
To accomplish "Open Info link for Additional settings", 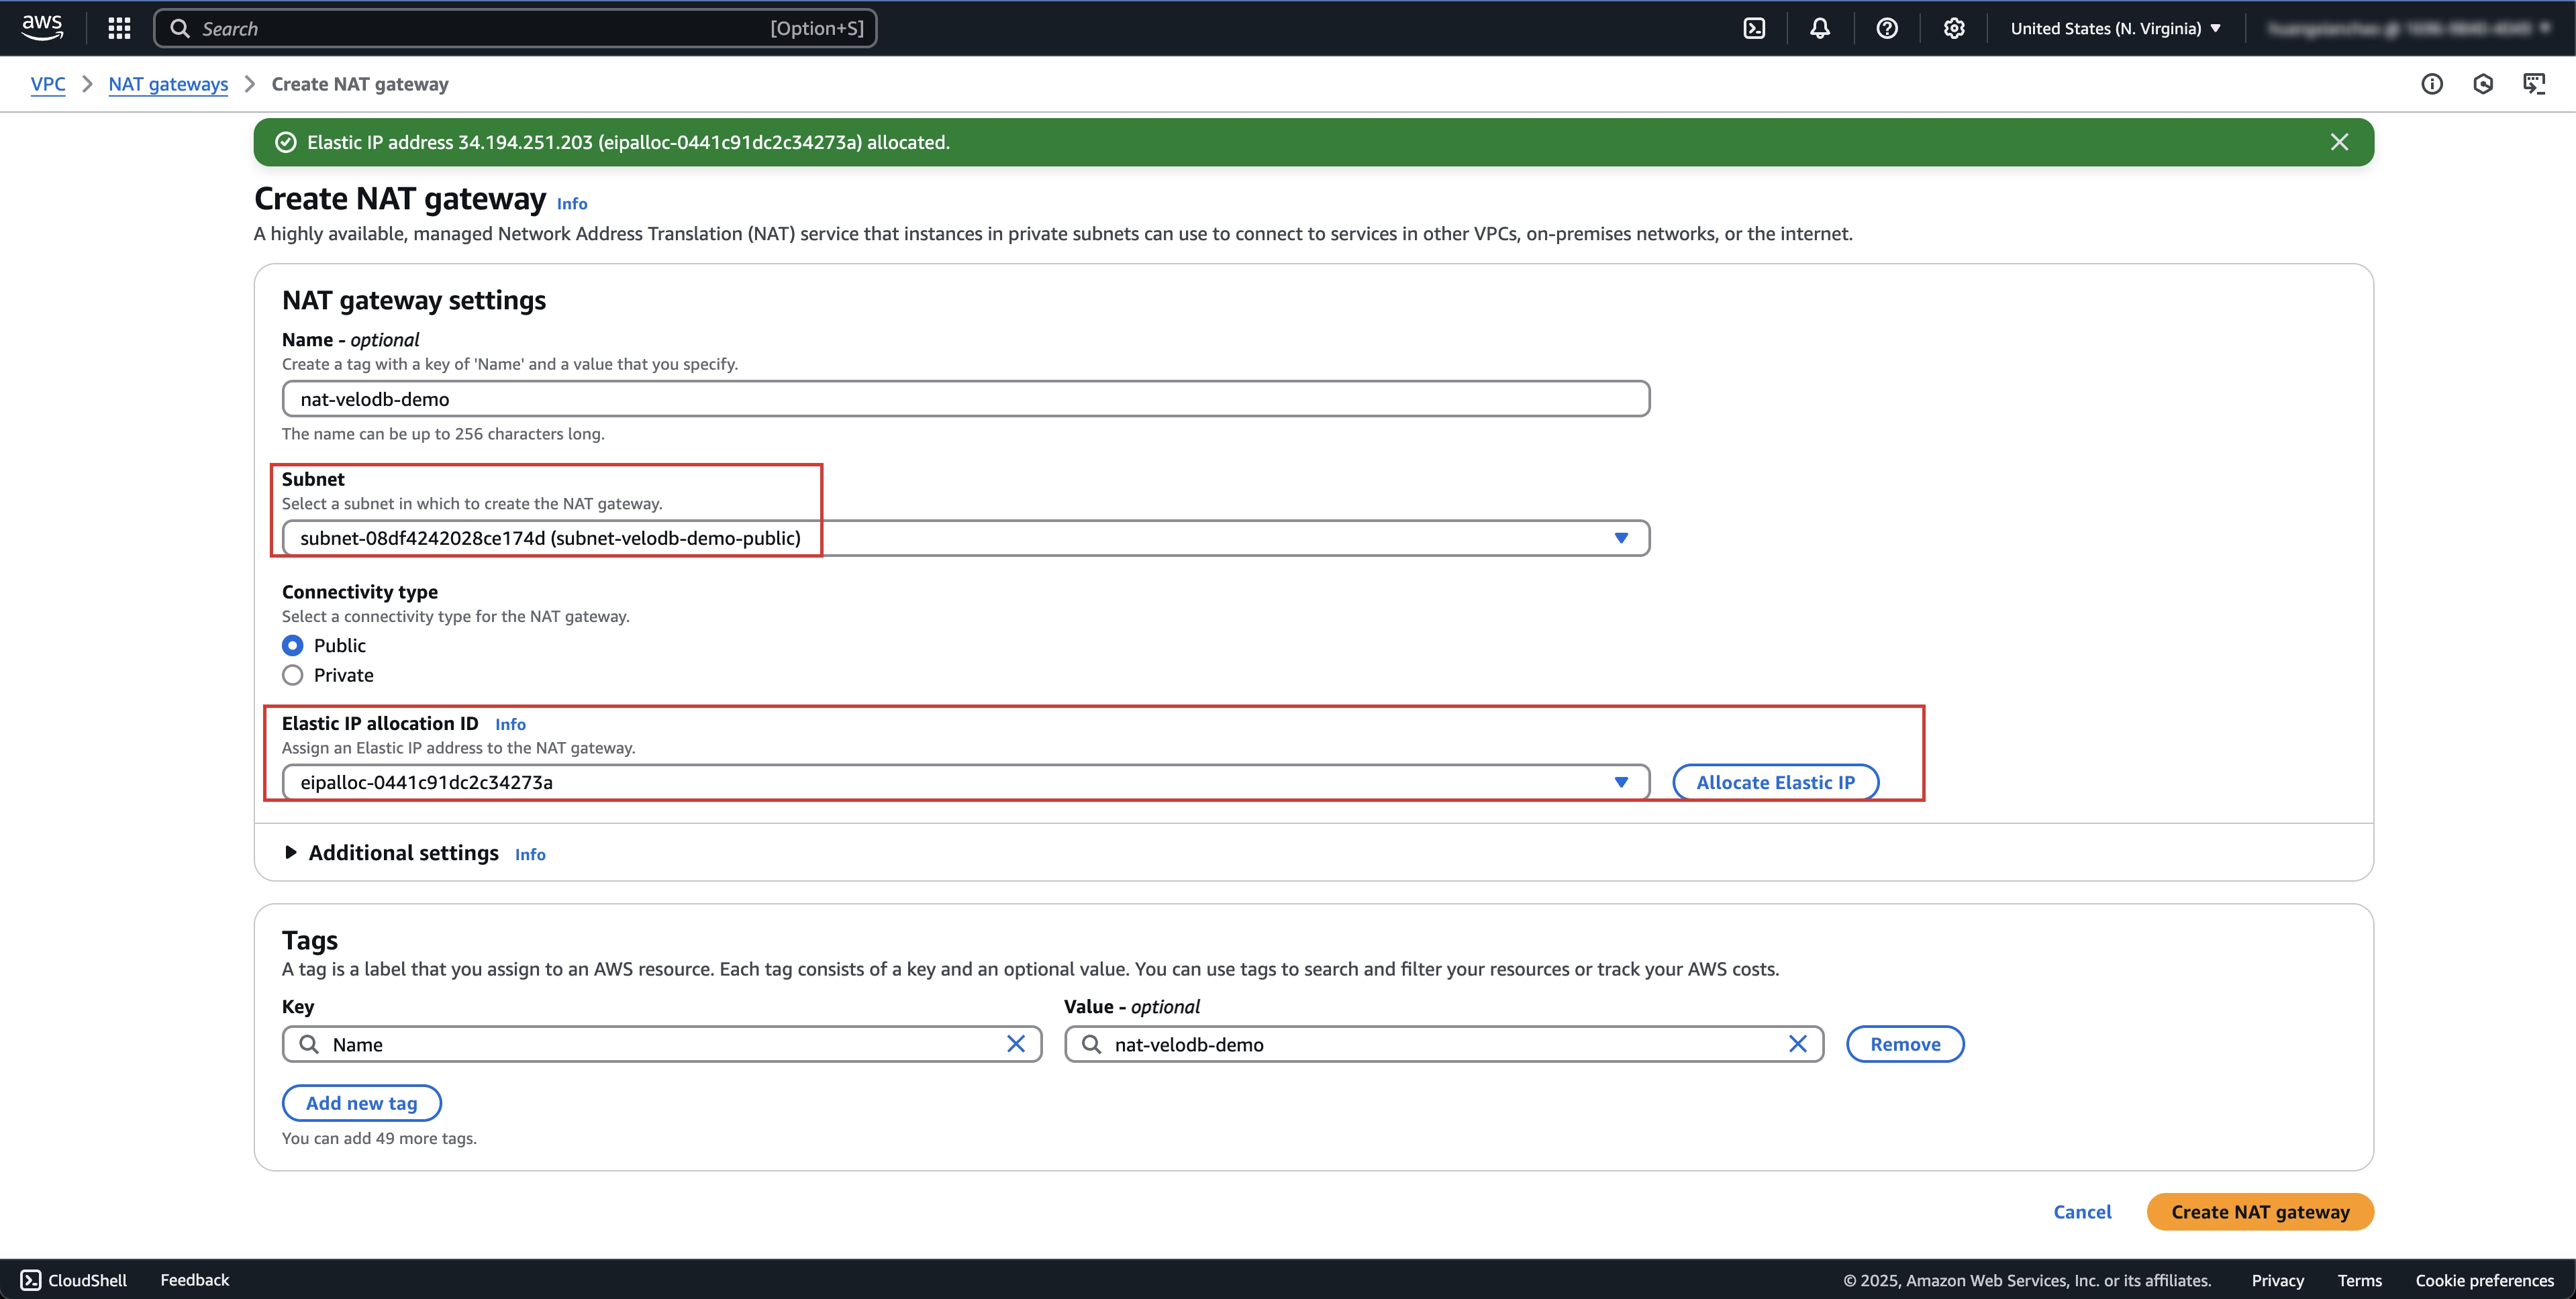I will 530,854.
